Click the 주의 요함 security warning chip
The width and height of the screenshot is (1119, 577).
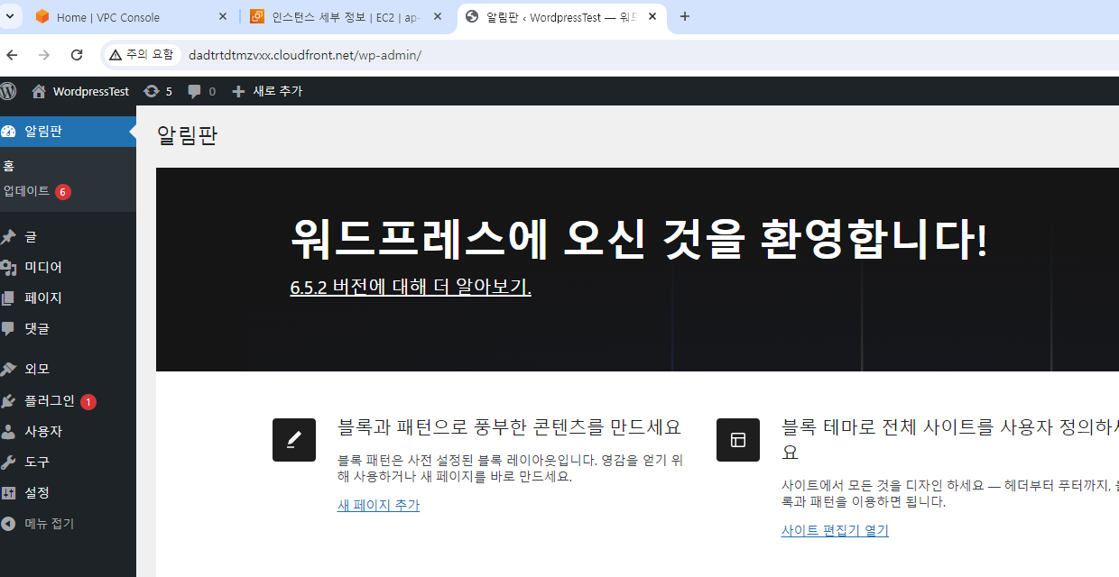142,55
